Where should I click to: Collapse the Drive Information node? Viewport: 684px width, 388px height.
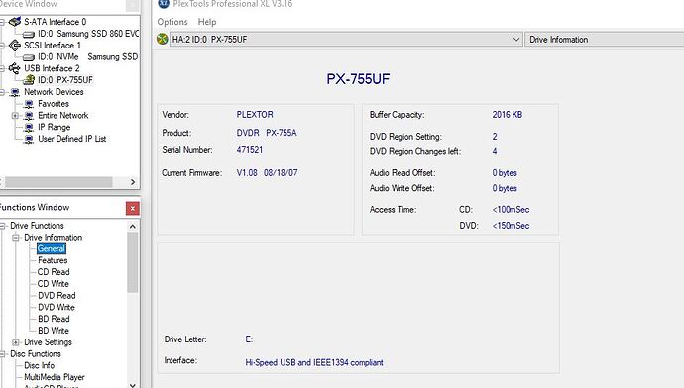click(x=15, y=238)
